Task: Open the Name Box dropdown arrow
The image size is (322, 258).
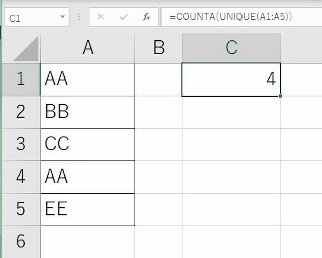Action: coord(63,17)
